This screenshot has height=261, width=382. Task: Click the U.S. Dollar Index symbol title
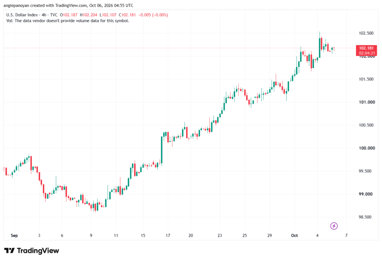pos(22,15)
